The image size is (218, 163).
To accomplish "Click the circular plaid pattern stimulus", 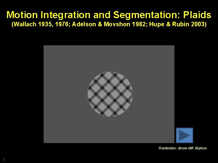I will click(110, 94).
